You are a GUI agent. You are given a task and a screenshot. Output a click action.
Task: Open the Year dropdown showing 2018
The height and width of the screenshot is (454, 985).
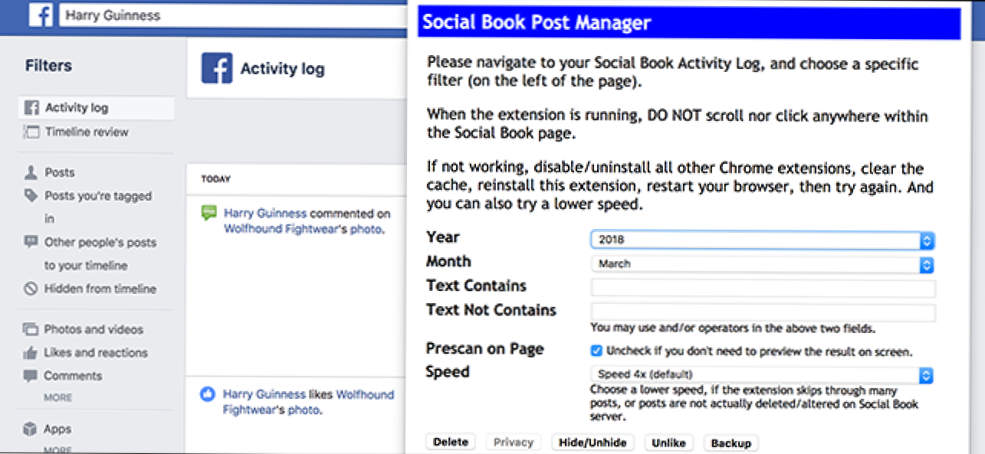(x=763, y=240)
